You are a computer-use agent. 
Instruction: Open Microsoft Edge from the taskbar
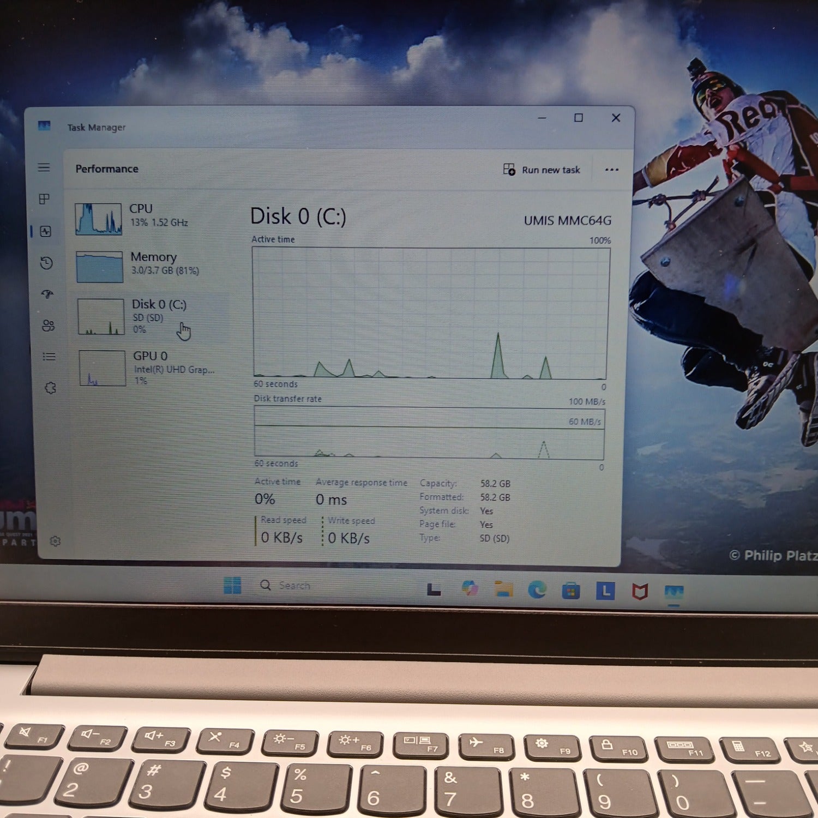(x=537, y=590)
